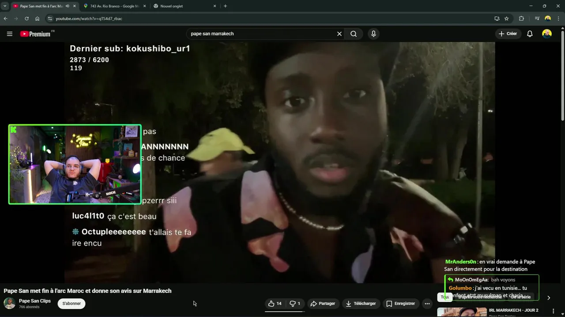Screen dimensions: 565x317
Task: Select the De la série filter chip
Action: [521, 297]
